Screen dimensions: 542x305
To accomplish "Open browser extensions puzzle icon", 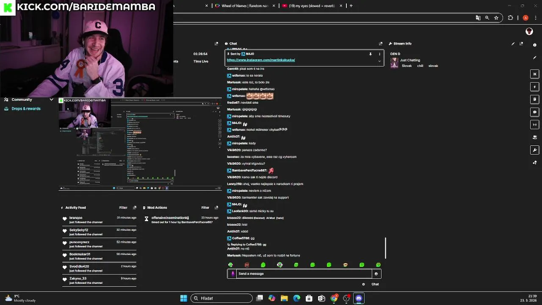I will [x=510, y=18].
